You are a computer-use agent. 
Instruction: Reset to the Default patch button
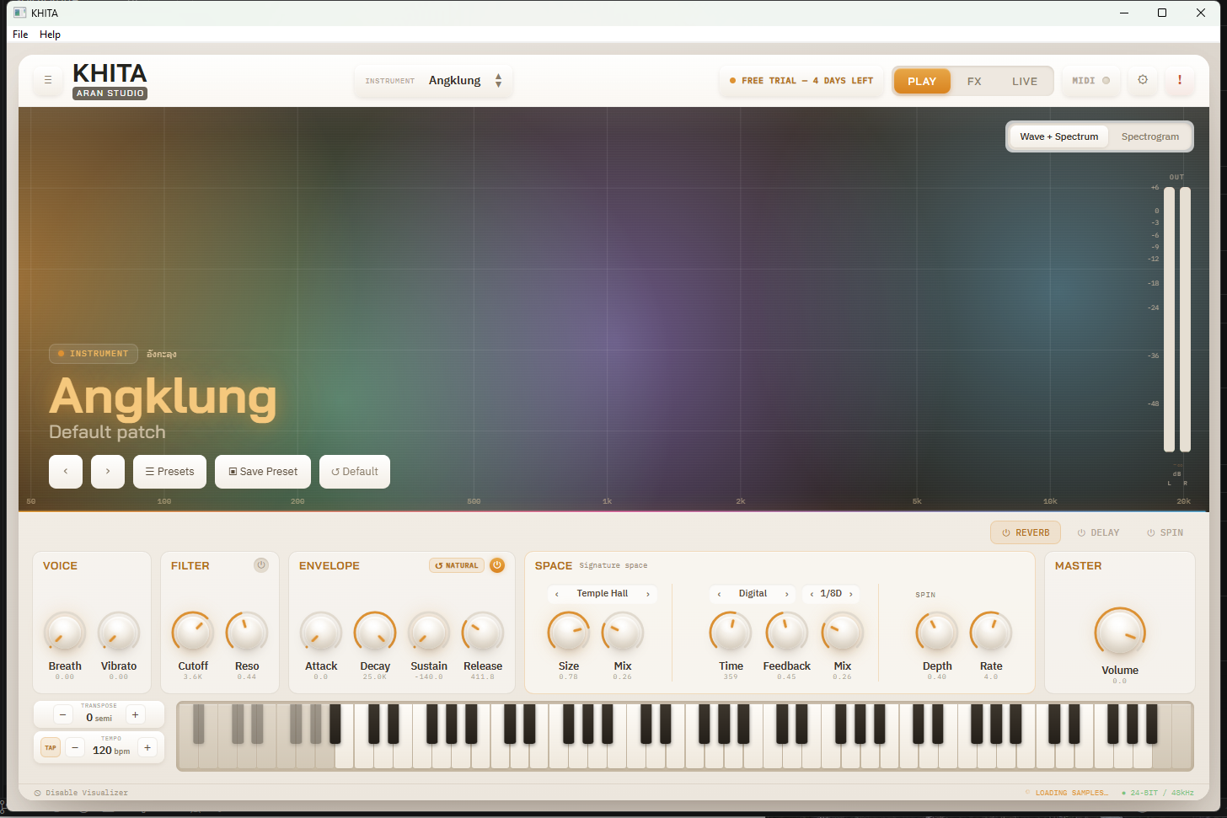[355, 472]
